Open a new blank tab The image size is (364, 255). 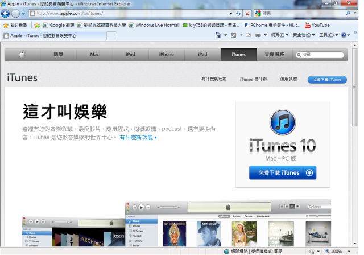point(111,36)
